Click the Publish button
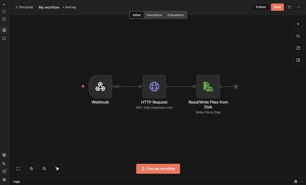Viewport: 306px width, 185px height. 261,7
